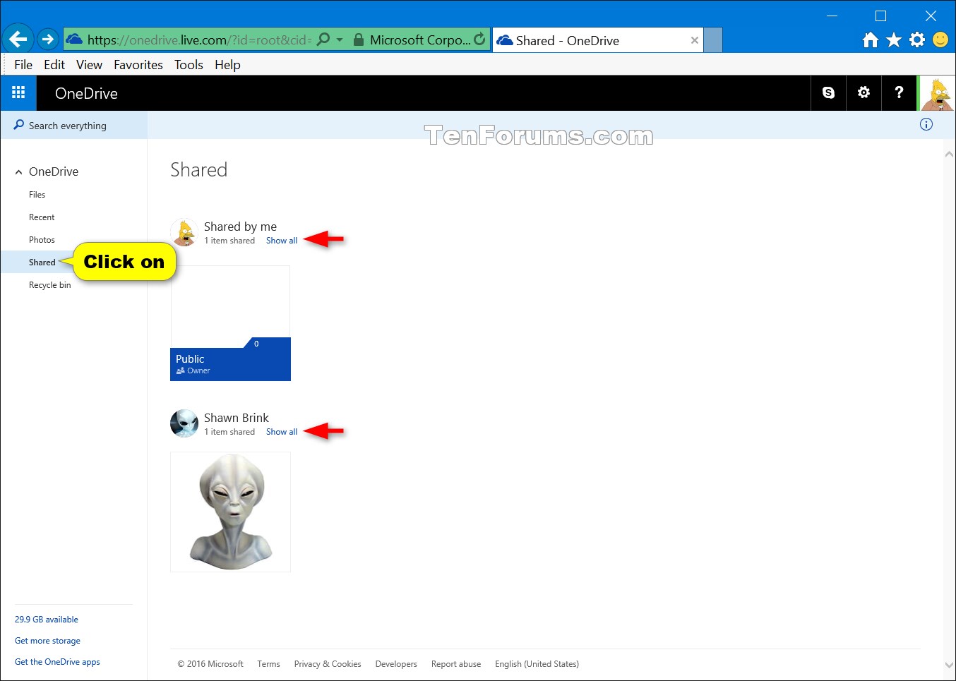Show all items shared by Shawn Brink
This screenshot has width=956, height=681.
pos(281,431)
